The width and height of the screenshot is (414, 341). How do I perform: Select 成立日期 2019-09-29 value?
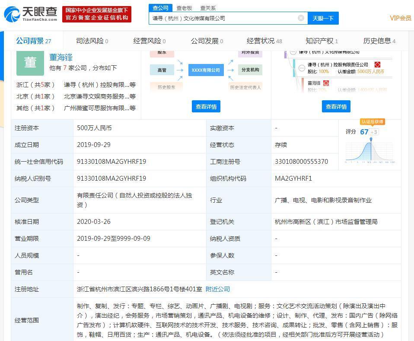coord(94,145)
